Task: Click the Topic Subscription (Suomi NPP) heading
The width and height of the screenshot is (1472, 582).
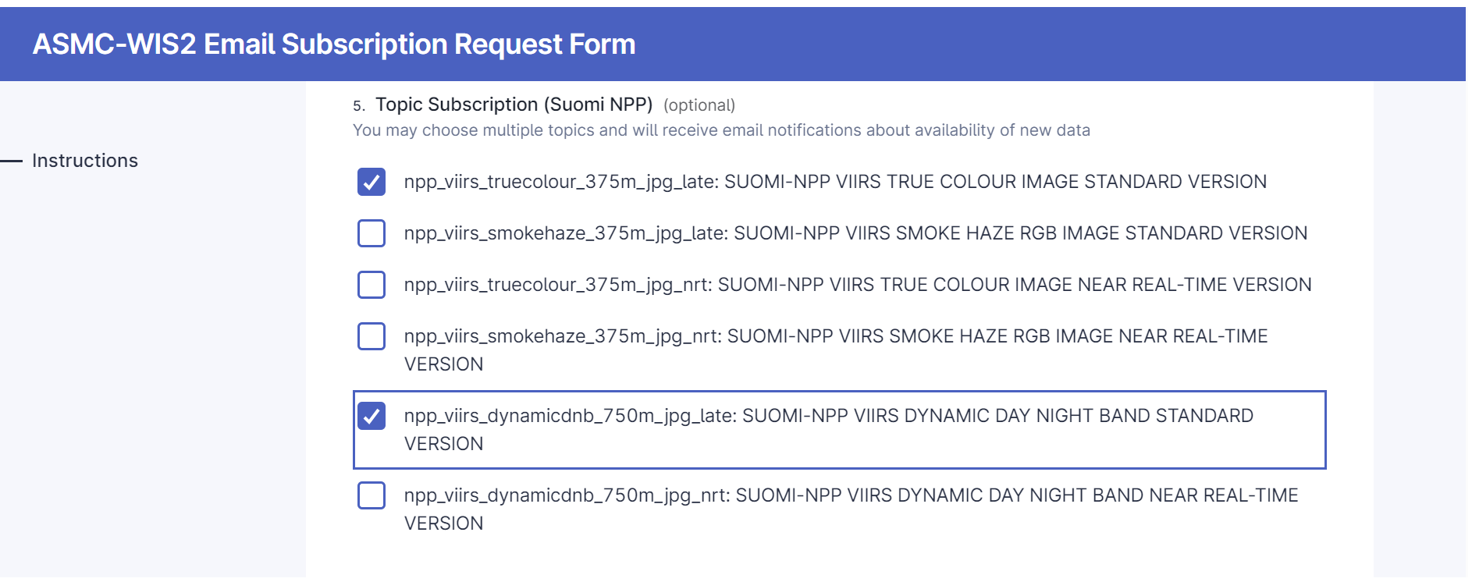Action: pos(514,105)
